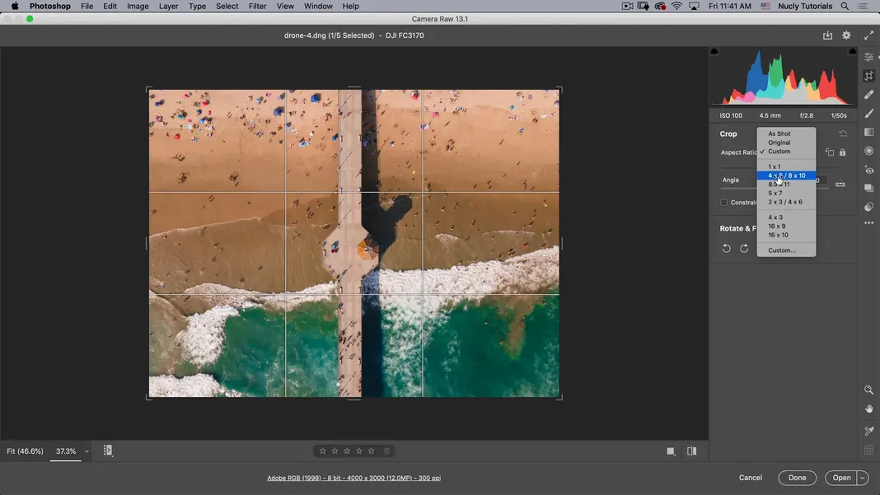This screenshot has height=495, width=880.
Task: Toggle before/after split view icon
Action: click(691, 451)
